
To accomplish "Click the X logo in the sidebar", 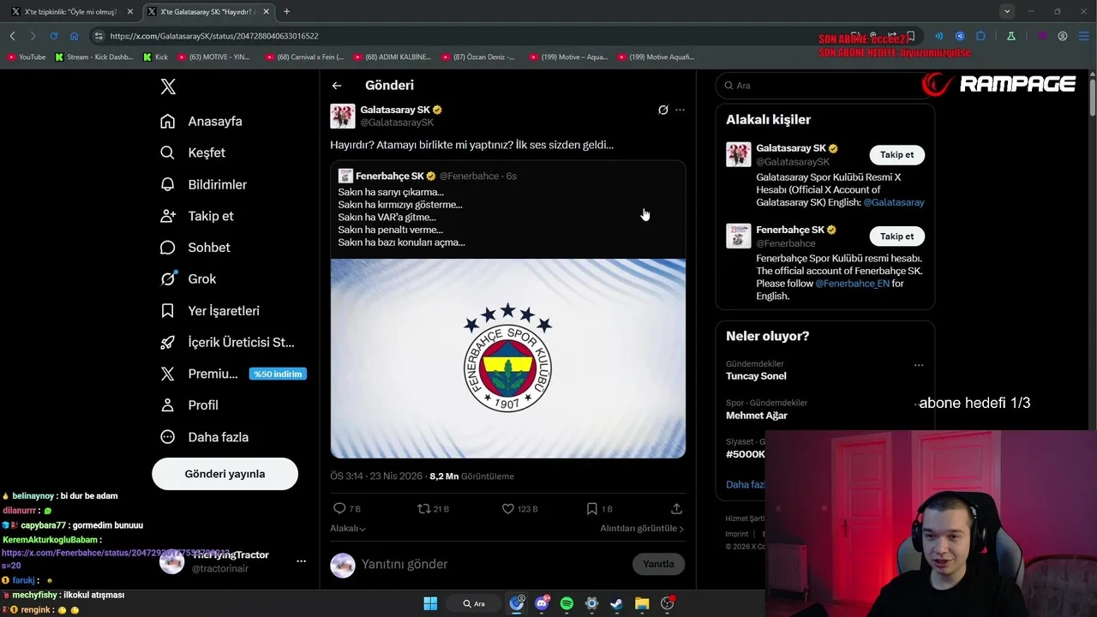I will (168, 87).
